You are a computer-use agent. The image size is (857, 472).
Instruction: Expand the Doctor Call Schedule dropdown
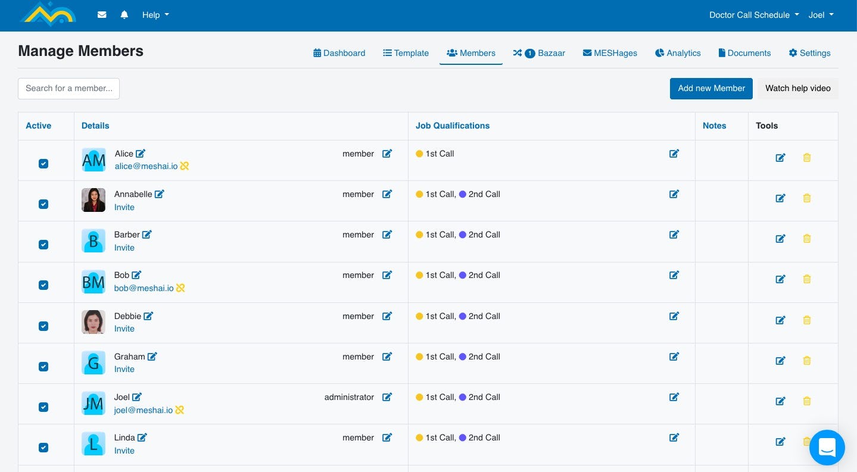[753, 15]
